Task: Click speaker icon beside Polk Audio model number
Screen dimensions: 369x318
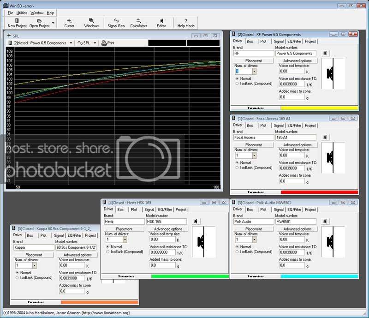Action: click(325, 221)
